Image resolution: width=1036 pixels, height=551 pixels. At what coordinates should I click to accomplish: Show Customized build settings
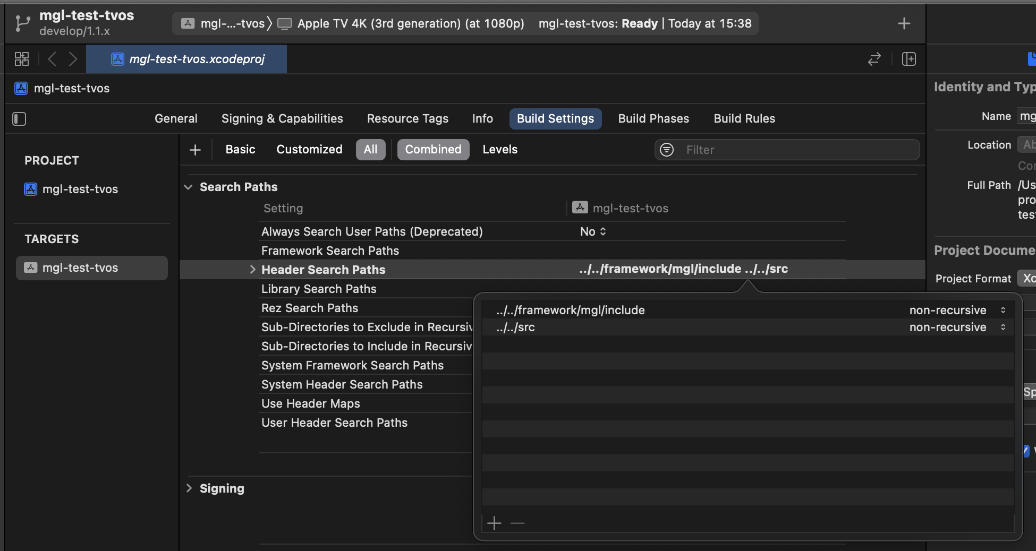309,149
